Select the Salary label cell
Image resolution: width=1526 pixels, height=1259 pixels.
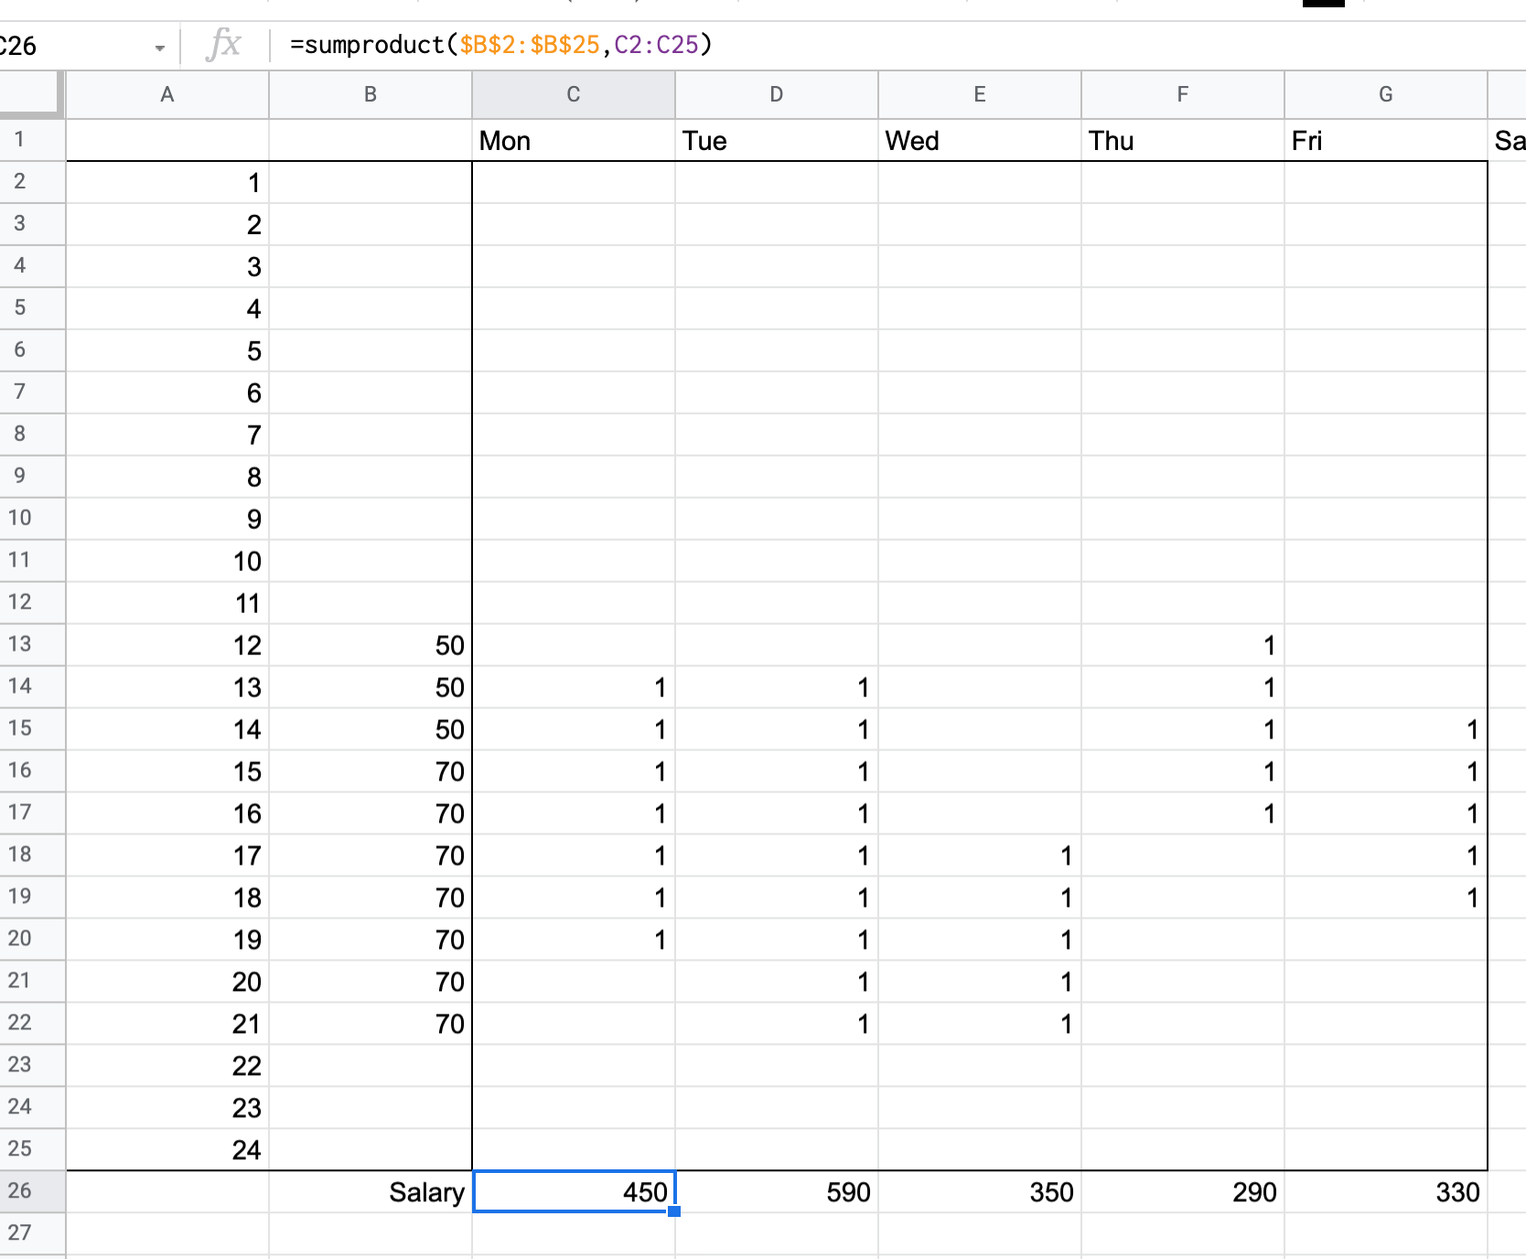tap(371, 1192)
